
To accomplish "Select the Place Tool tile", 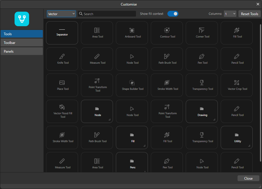I will [x=62, y=85].
